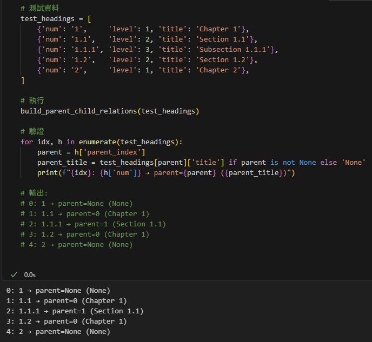Click output line '4: 2 → parent=None (None)'
Viewport: 372px width, 342px height.
click(58, 332)
